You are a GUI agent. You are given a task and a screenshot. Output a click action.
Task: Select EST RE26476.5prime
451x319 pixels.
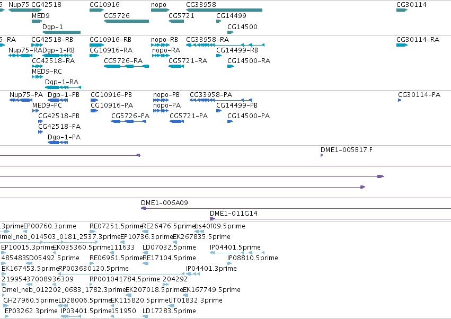click(169, 226)
